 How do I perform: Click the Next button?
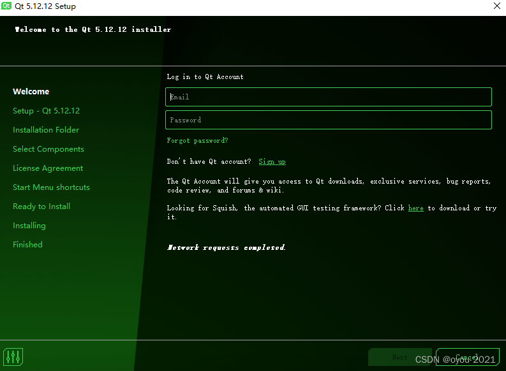pyautogui.click(x=400, y=357)
